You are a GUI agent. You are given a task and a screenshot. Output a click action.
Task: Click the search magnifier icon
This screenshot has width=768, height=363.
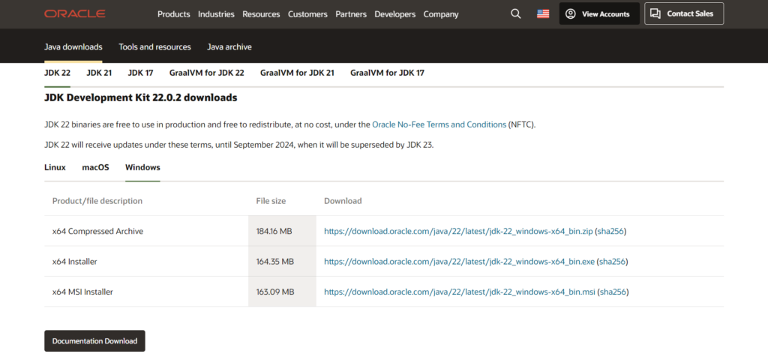[x=515, y=13]
